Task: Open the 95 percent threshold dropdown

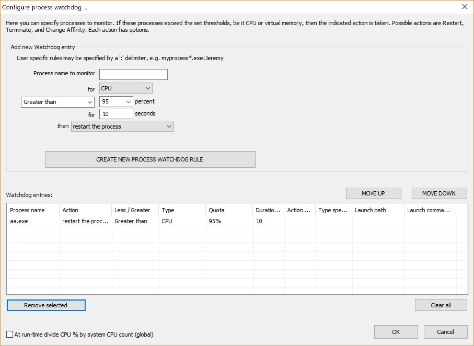Action: point(116,102)
